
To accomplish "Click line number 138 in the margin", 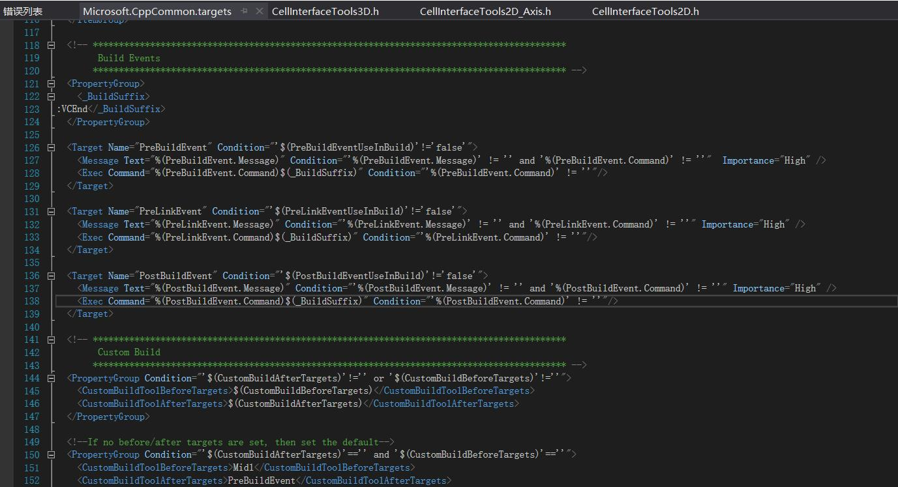I will tap(31, 301).
